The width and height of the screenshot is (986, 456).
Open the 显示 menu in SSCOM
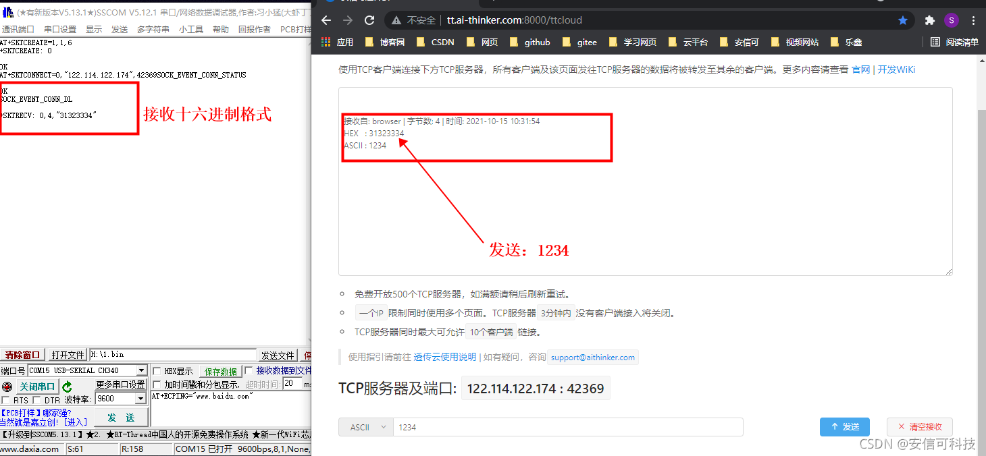[x=94, y=29]
